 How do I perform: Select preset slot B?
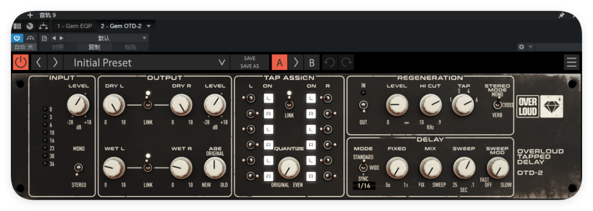pos(312,62)
